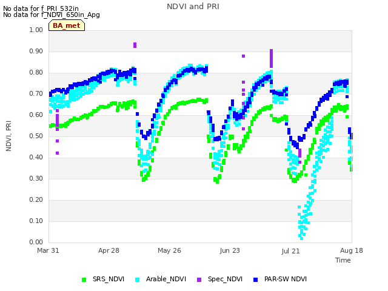Click the Time axis title

[x=343, y=260]
